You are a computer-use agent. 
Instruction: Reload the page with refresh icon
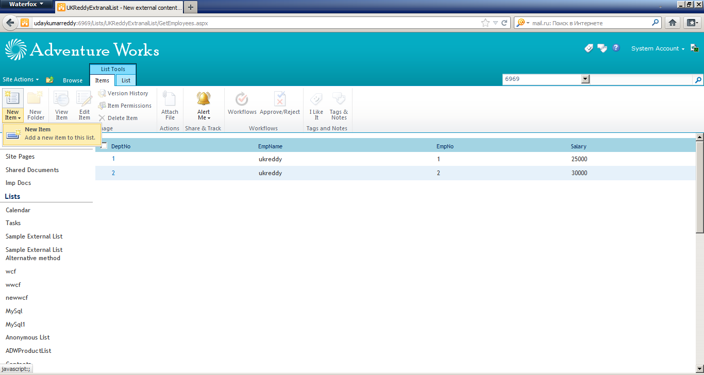click(x=505, y=23)
